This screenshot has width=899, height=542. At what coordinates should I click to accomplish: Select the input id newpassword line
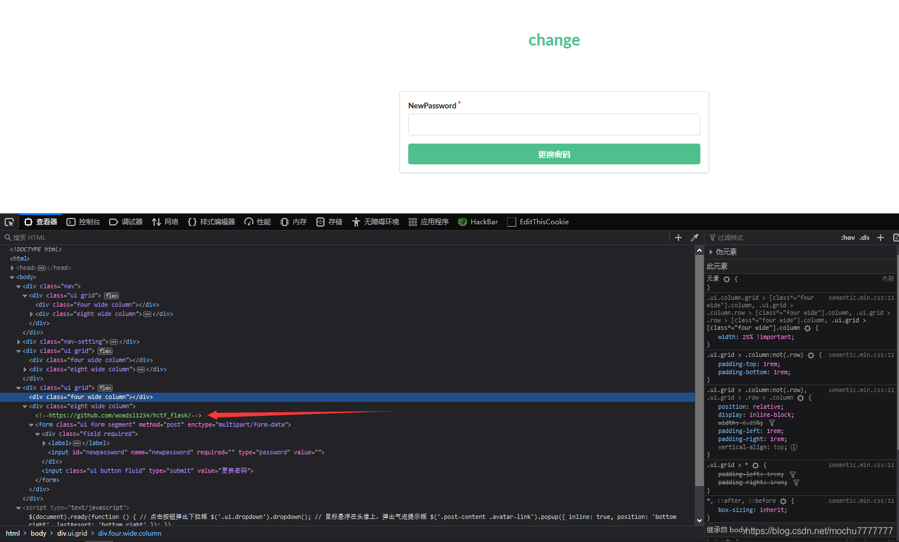186,453
